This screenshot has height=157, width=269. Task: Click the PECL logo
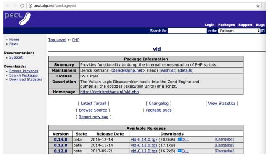(x=18, y=19)
